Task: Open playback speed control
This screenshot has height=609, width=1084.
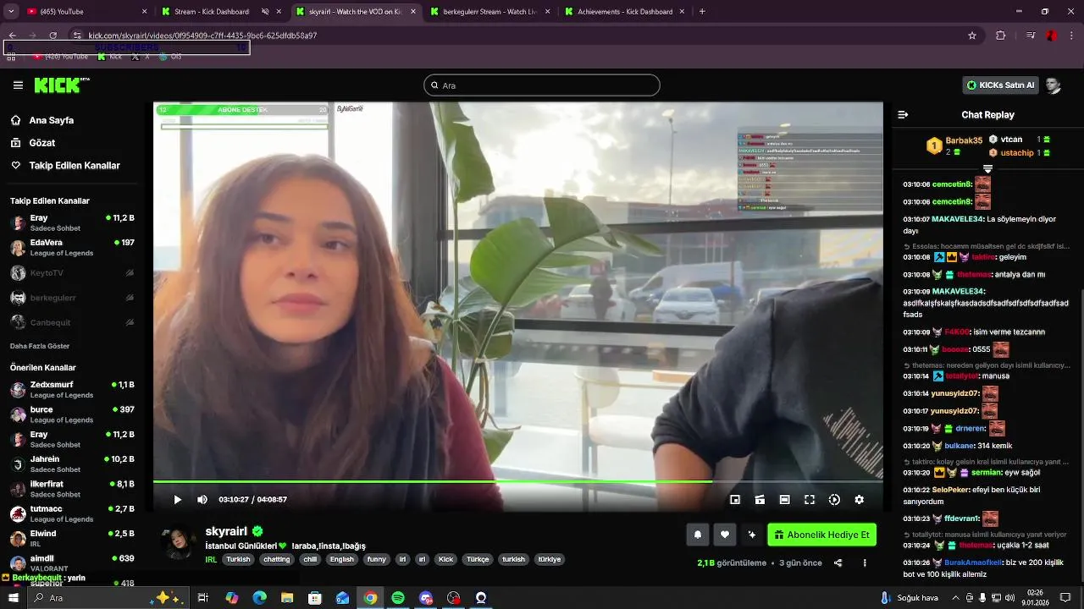Action: point(834,500)
